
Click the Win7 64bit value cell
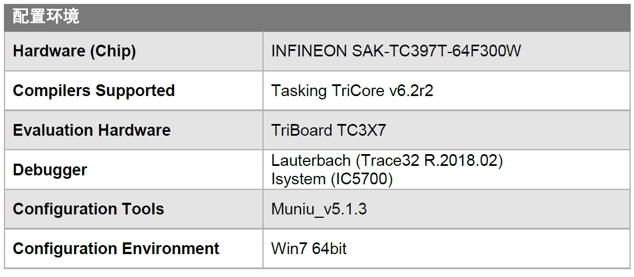point(447,249)
